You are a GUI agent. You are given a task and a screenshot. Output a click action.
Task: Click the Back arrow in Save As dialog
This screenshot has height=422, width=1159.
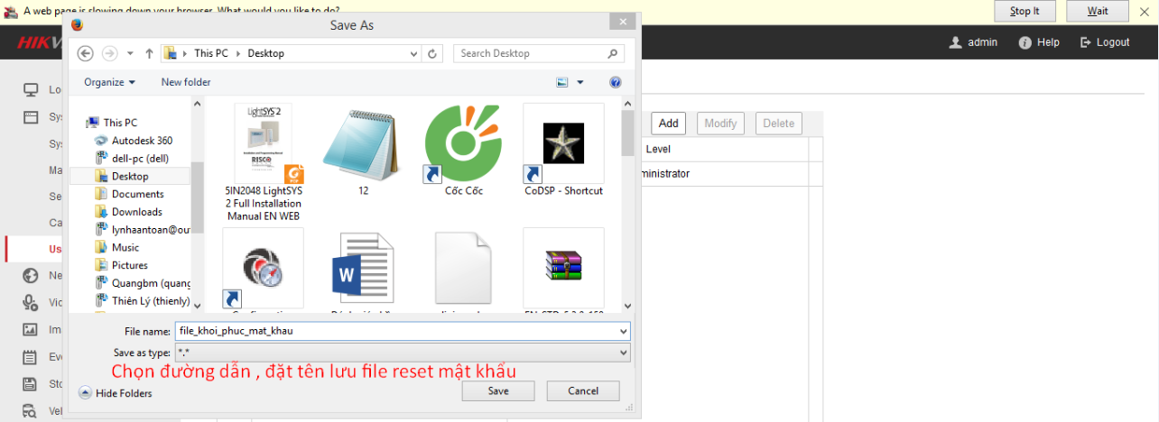(86, 53)
